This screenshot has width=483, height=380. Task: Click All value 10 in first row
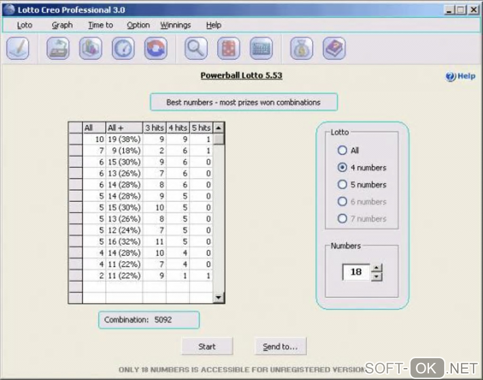pos(94,139)
